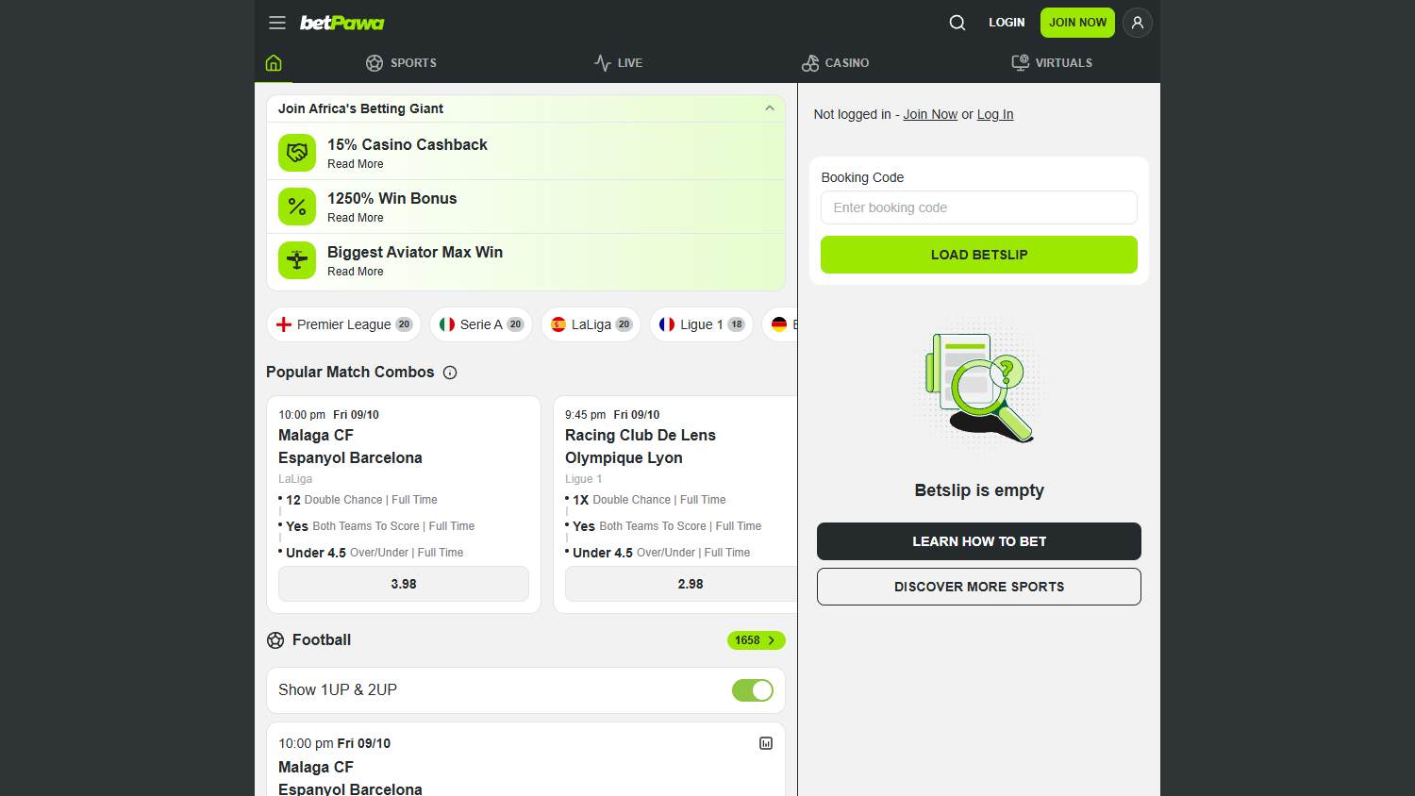Image resolution: width=1415 pixels, height=796 pixels.
Task: Click the 1250% Win Bonus percent icon
Action: pyautogui.click(x=297, y=207)
